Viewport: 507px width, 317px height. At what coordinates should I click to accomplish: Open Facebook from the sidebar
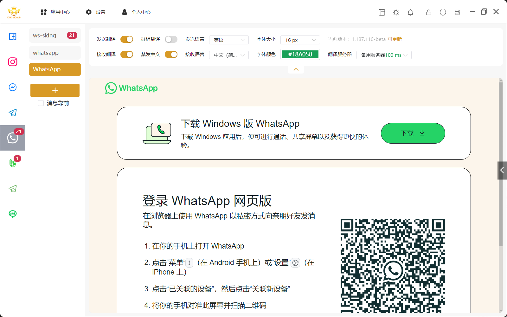[12, 36]
